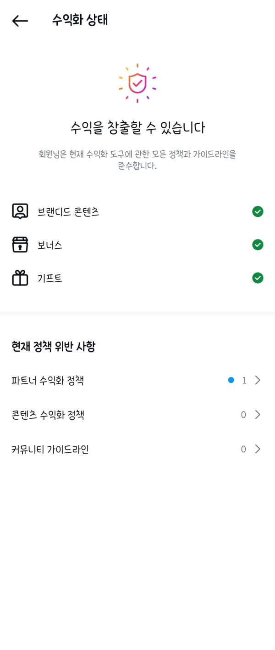This screenshot has height=650, width=275.
Task: Tap violation count 1 for 파트너 정책
Action: (244, 381)
